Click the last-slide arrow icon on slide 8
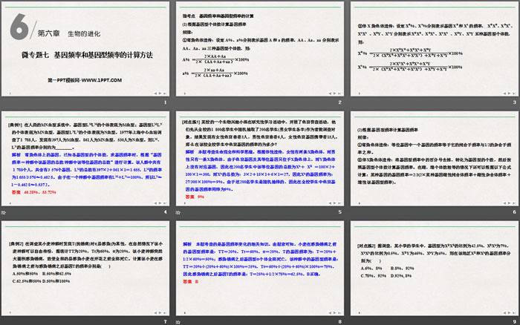 (x=339, y=312)
